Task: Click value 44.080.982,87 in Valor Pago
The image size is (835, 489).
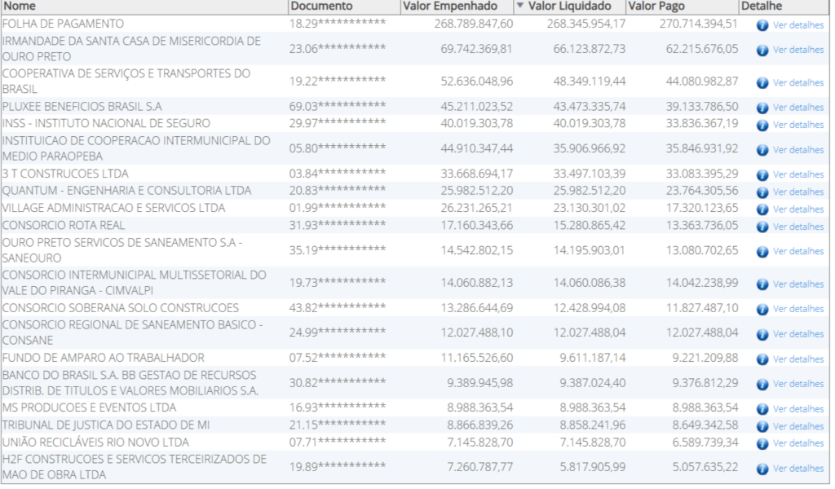Action: click(702, 81)
